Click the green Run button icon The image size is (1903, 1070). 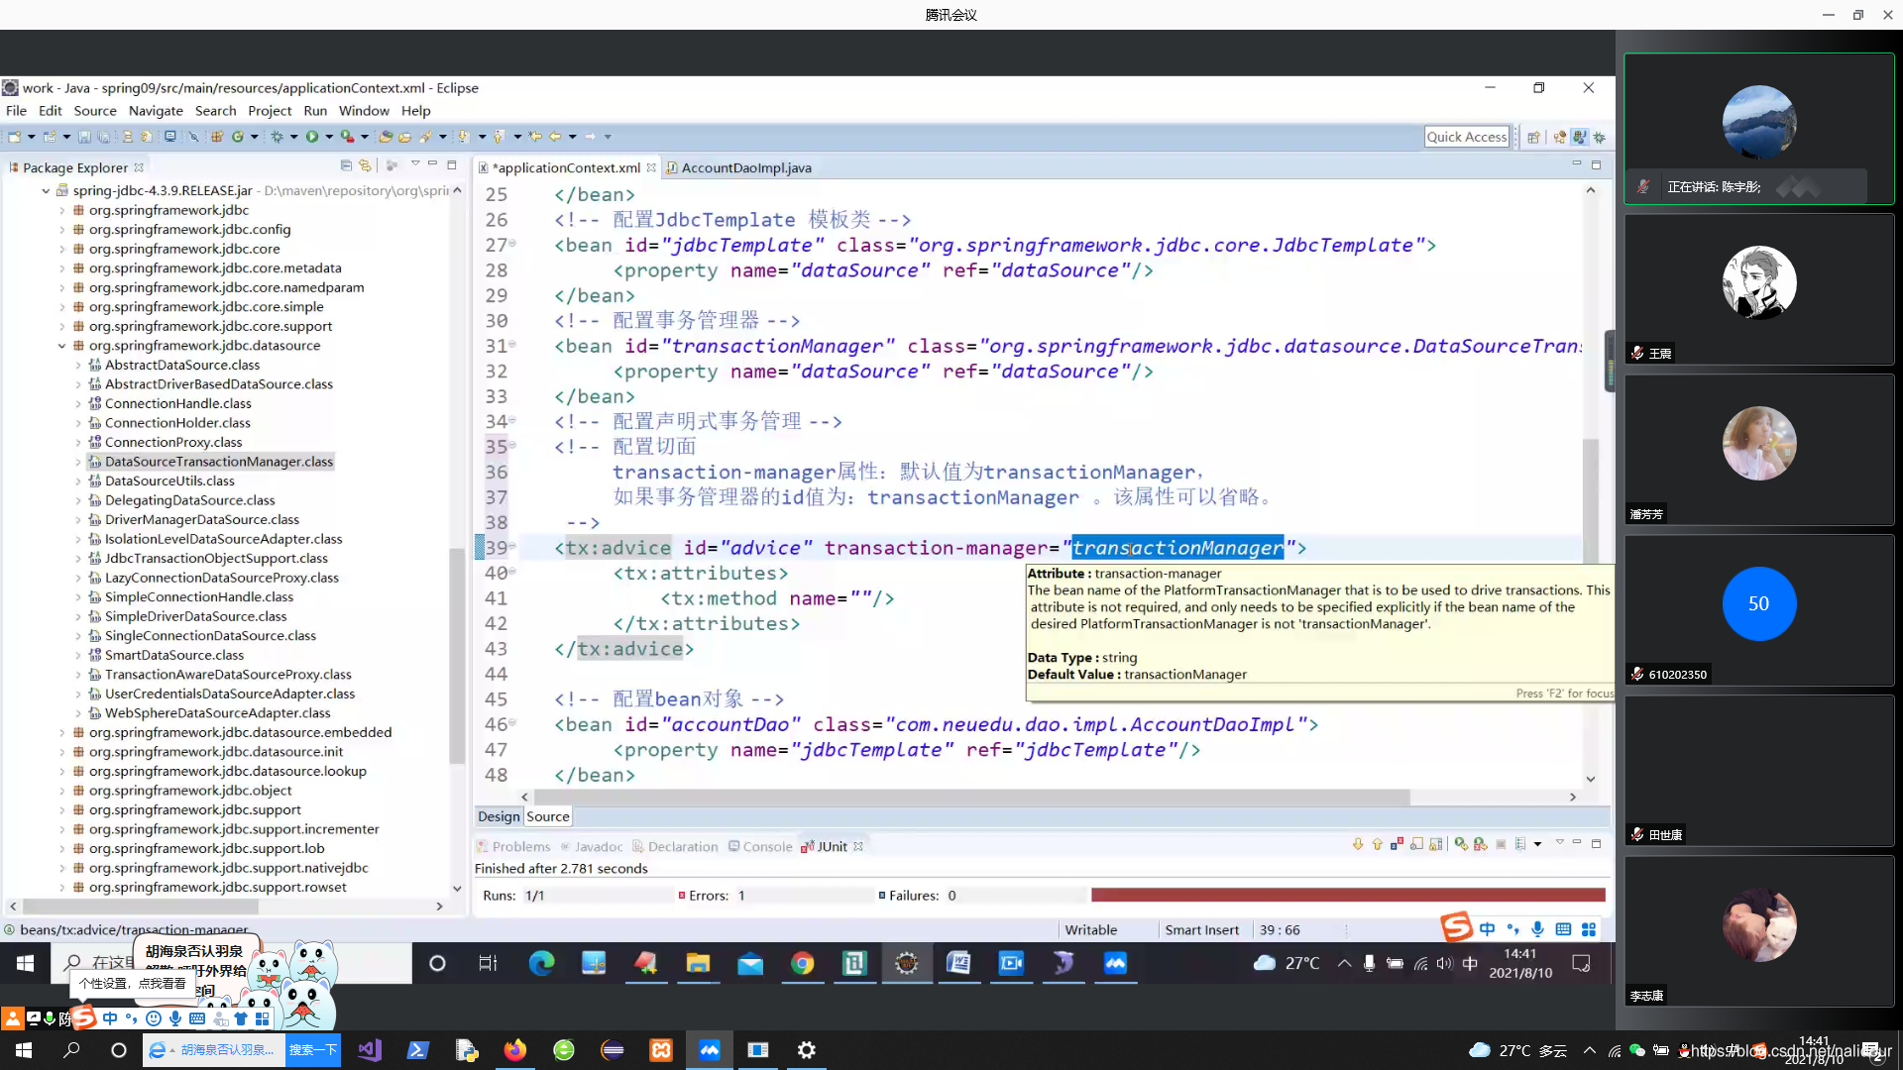tap(312, 137)
